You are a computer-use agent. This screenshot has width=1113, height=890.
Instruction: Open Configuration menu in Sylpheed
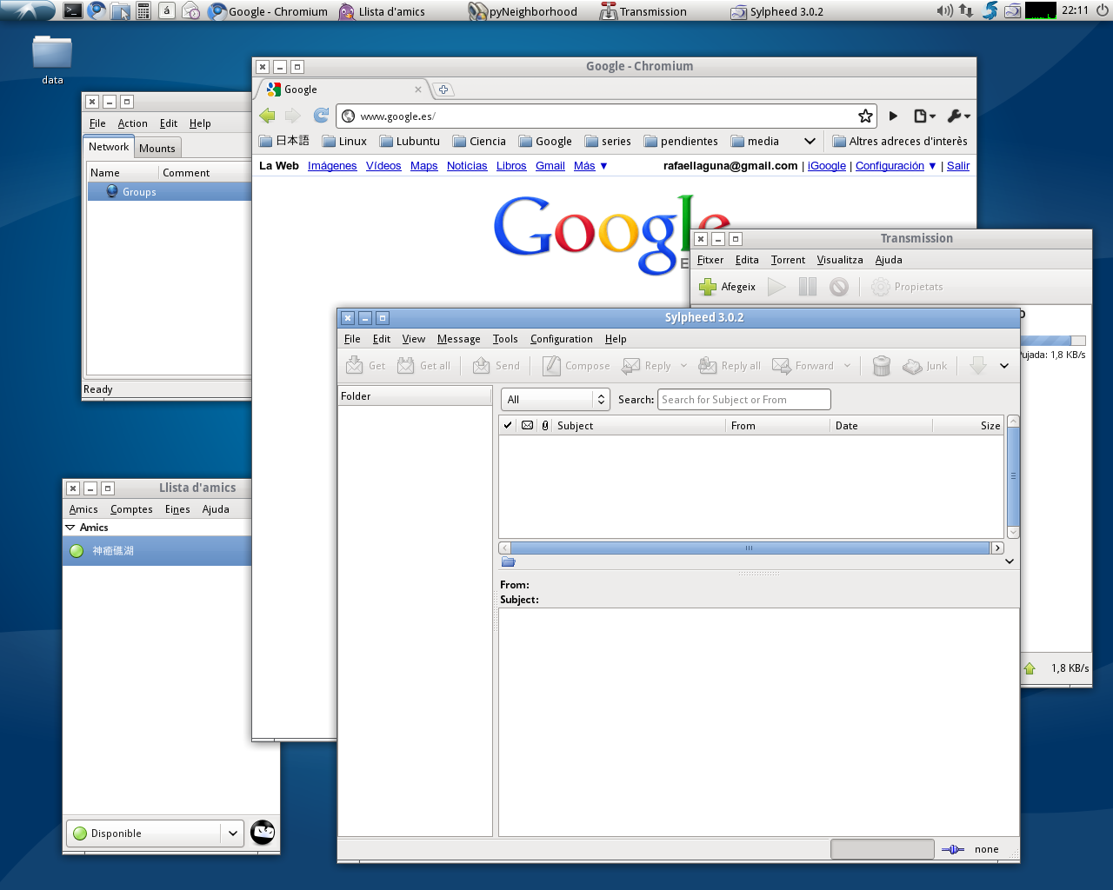click(x=562, y=339)
